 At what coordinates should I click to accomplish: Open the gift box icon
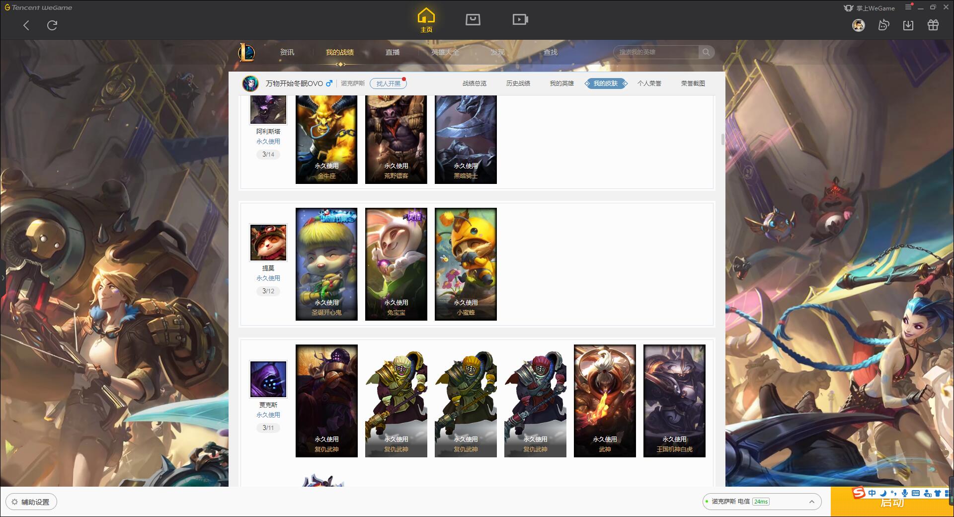(x=933, y=25)
